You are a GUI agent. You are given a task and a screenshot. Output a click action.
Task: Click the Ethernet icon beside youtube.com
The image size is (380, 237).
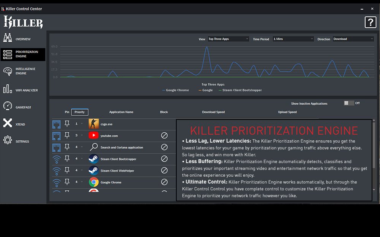pos(57,135)
